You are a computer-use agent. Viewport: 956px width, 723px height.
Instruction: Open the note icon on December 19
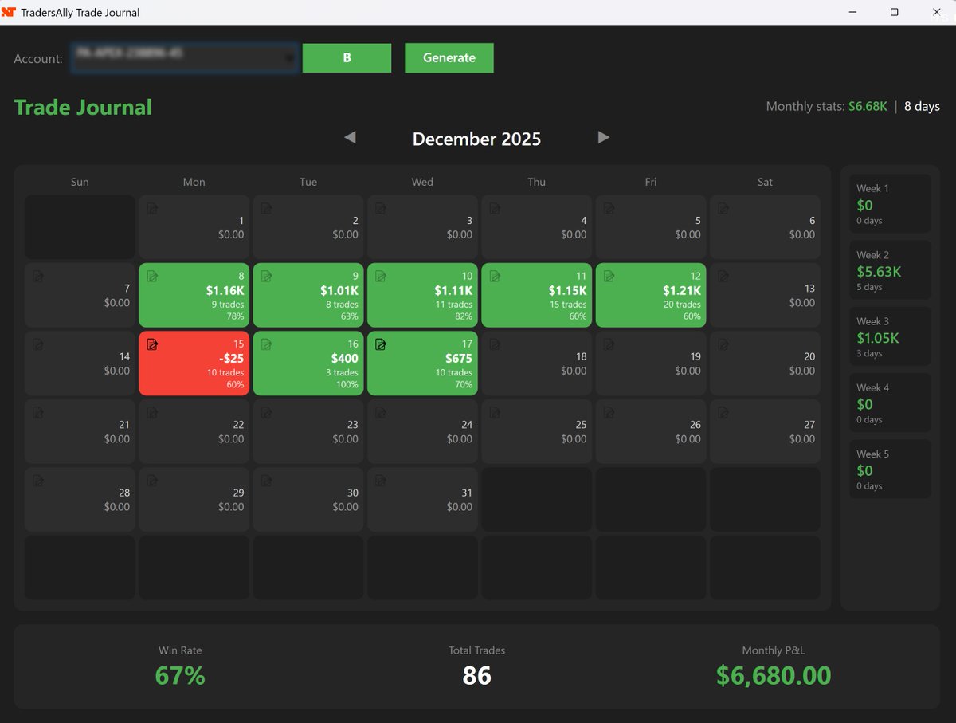point(609,344)
